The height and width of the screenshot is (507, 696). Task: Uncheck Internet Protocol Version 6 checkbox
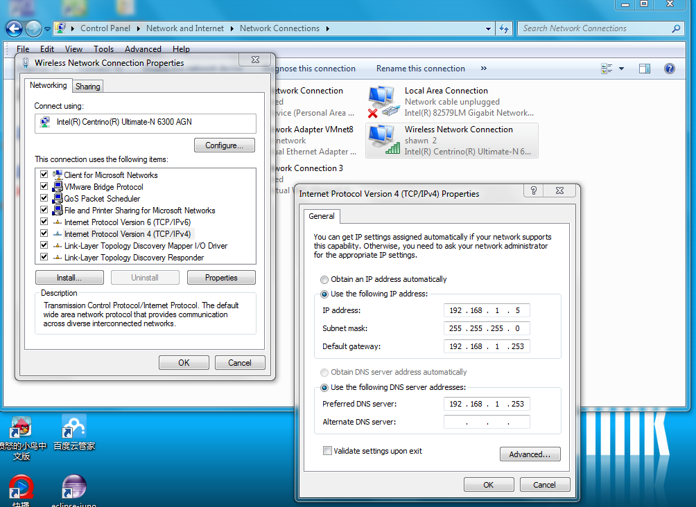point(44,222)
